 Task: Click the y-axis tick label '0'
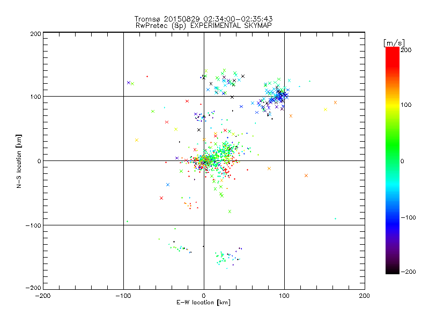coord(39,161)
